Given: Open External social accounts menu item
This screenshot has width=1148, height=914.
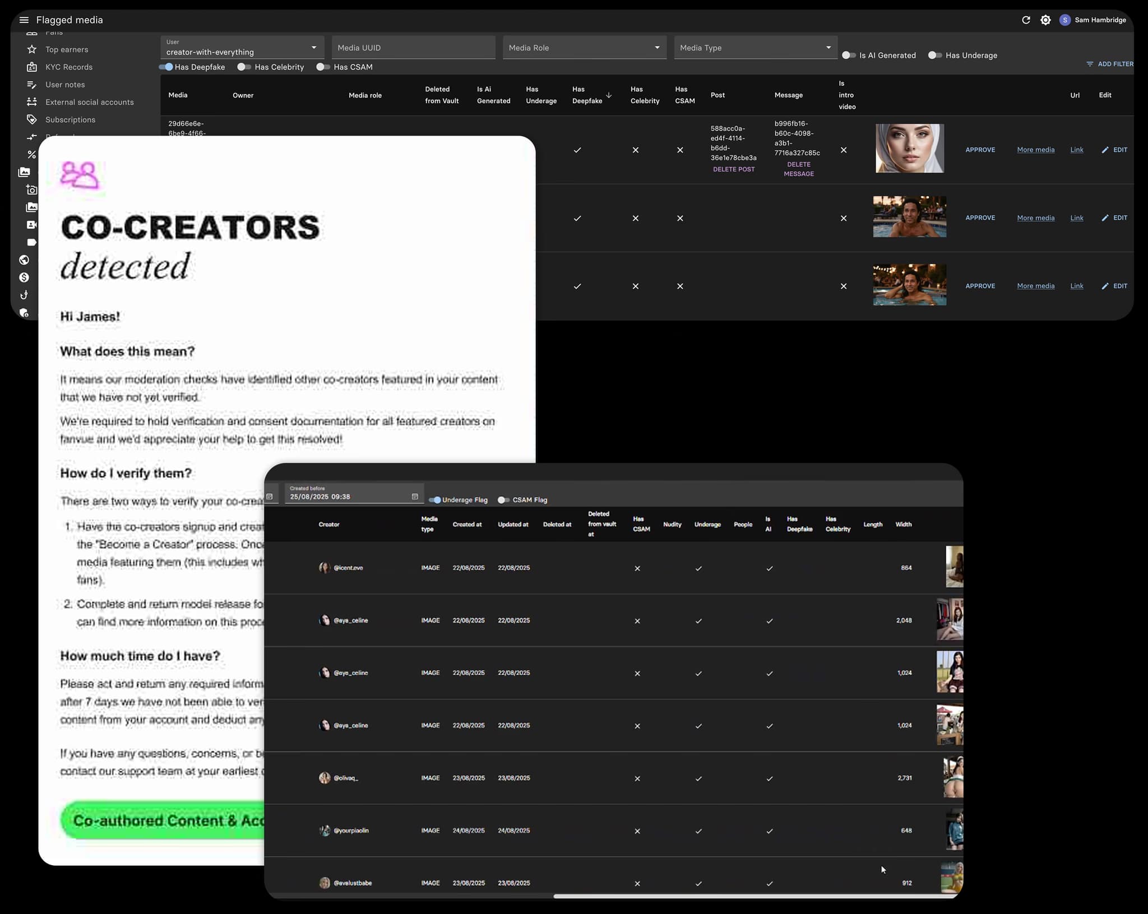Looking at the screenshot, I should (89, 102).
